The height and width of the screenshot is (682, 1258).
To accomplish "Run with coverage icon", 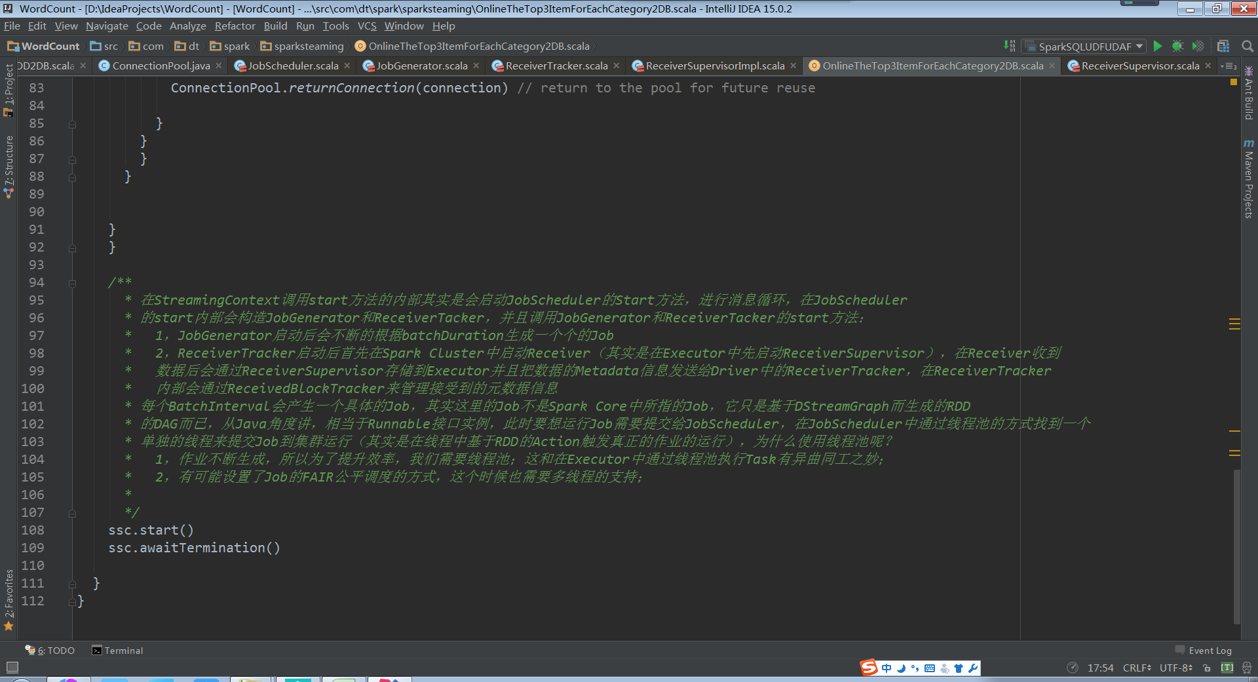I will tap(1198, 46).
